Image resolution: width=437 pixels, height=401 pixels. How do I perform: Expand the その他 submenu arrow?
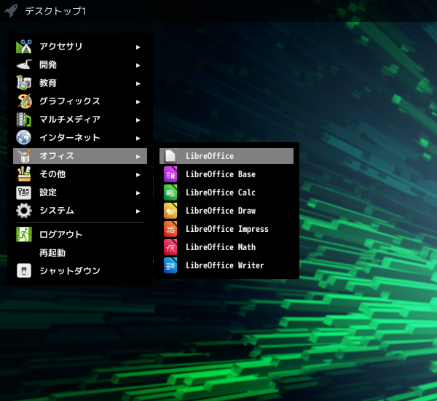point(138,175)
